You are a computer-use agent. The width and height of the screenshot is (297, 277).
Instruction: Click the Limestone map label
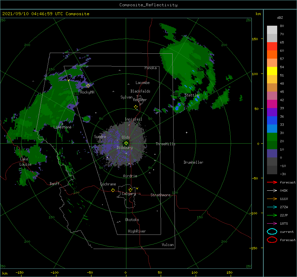tap(62, 127)
